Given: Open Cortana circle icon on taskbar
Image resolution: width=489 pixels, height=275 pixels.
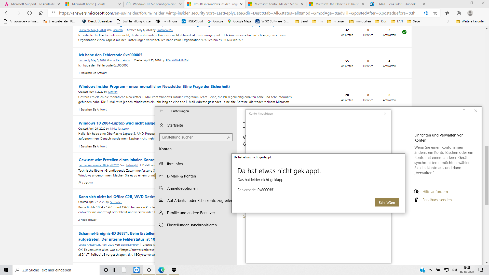Looking at the screenshot, I should [106, 270].
